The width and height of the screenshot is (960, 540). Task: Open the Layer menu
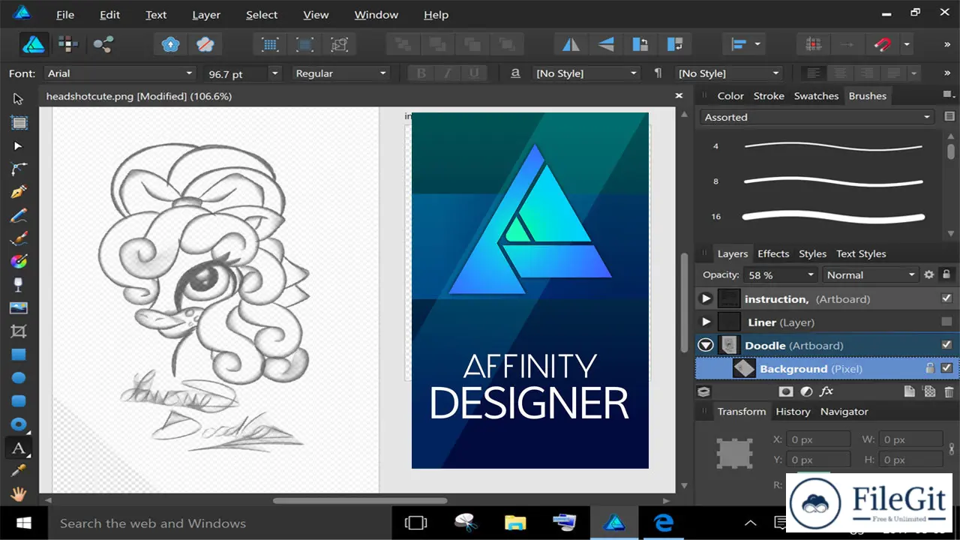pos(206,14)
